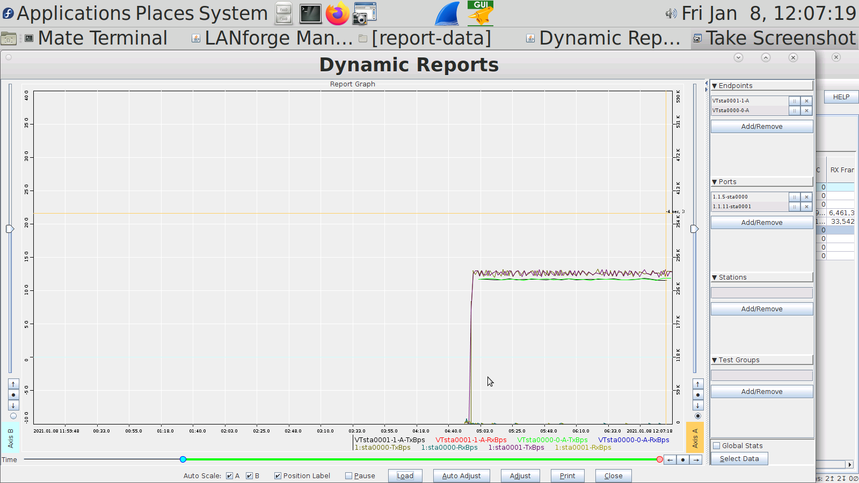
Task: Click the Axis A vertical slider handle
Action: (x=694, y=229)
